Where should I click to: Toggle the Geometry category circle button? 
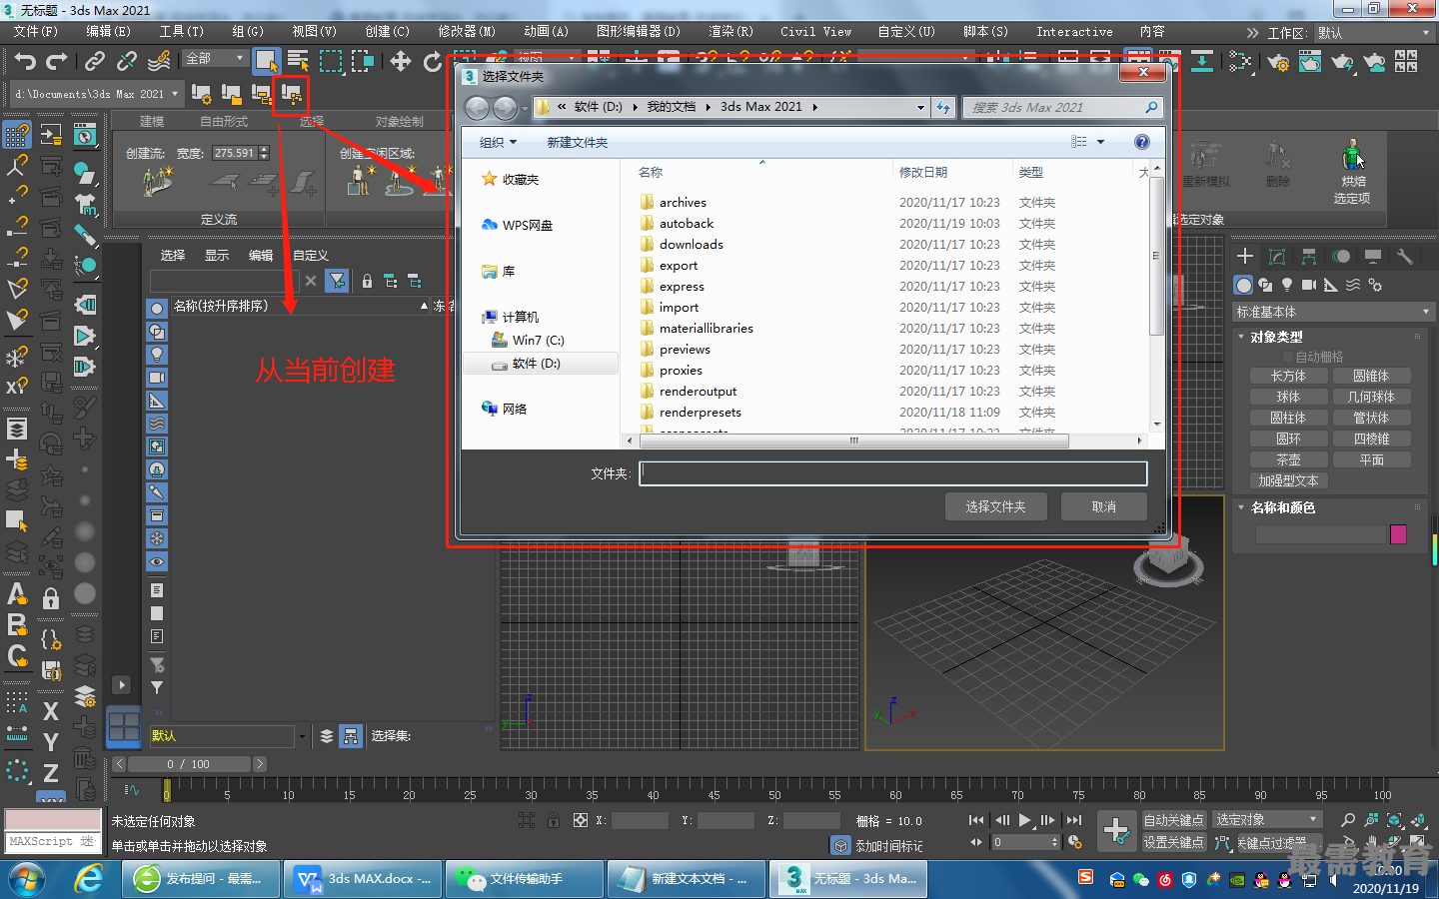[x=1243, y=285]
